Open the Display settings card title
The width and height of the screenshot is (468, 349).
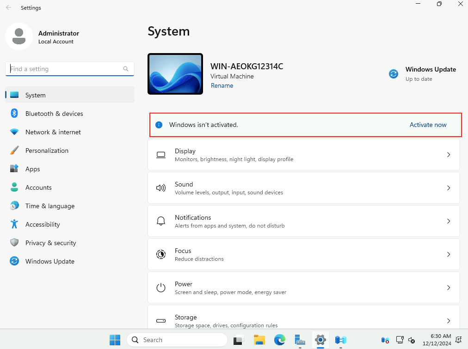click(x=185, y=151)
